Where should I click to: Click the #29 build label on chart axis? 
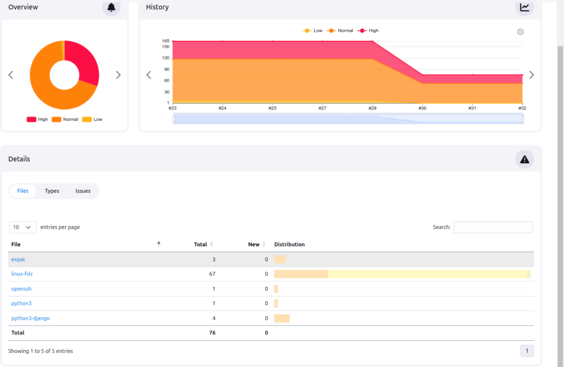click(x=372, y=108)
